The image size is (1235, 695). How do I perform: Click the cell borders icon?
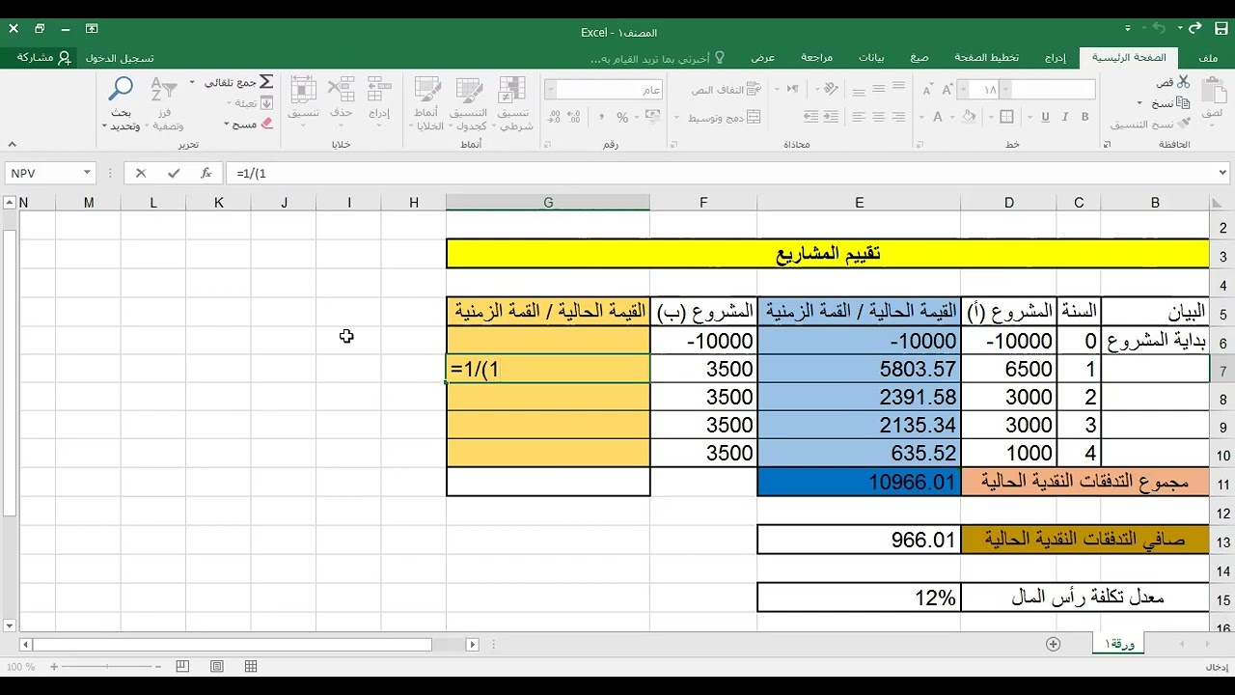(1008, 118)
